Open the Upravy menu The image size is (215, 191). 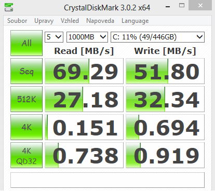tap(44, 21)
